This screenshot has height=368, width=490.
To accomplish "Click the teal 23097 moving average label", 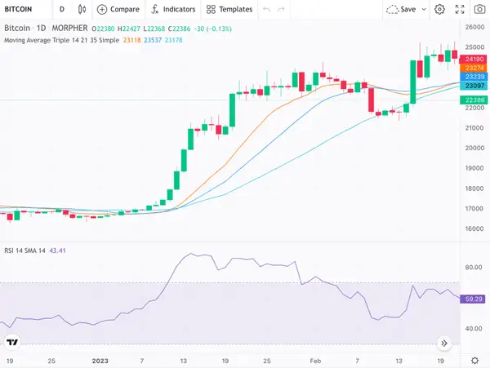I will coord(474,86).
